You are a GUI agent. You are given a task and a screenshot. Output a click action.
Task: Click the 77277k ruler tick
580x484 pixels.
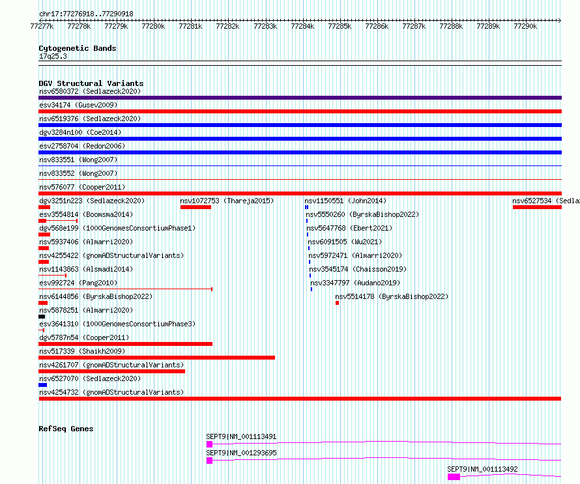click(42, 26)
